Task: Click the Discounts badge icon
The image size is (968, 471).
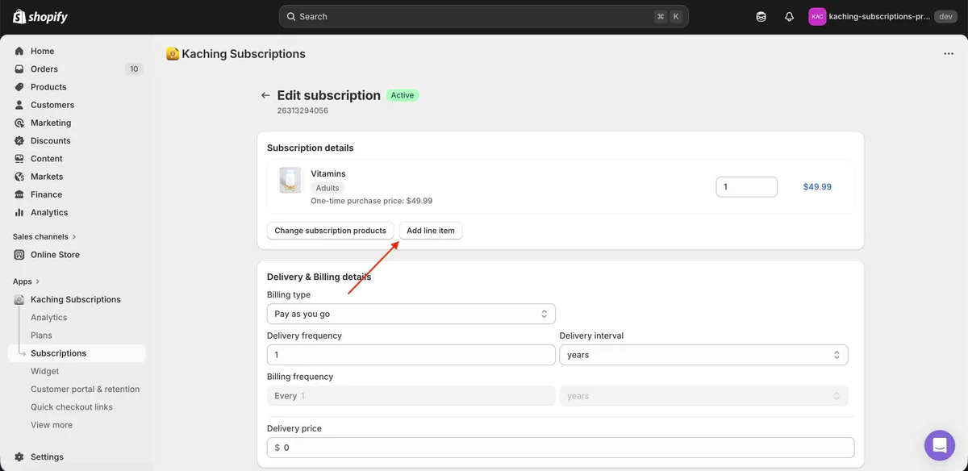Action: point(19,140)
